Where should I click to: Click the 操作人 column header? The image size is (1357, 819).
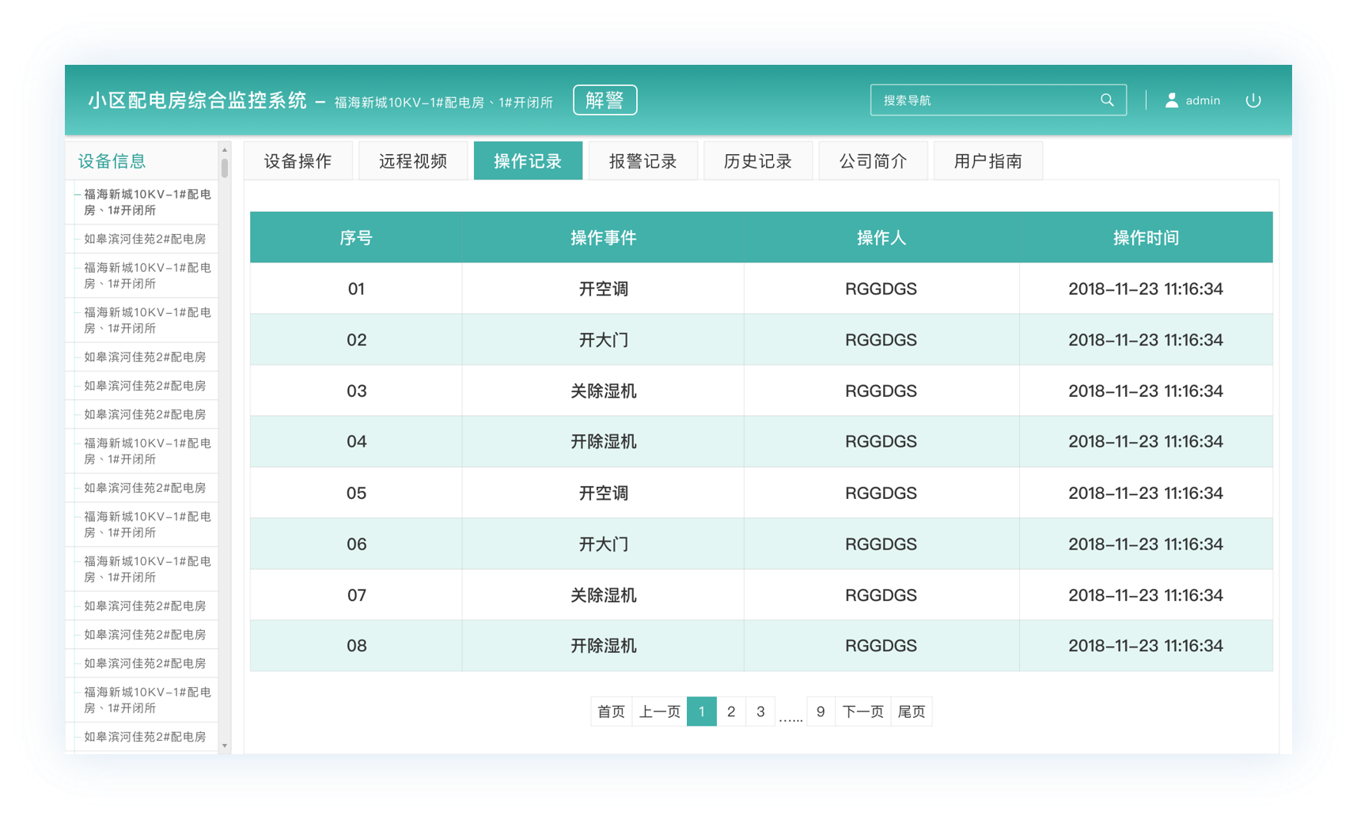click(881, 238)
